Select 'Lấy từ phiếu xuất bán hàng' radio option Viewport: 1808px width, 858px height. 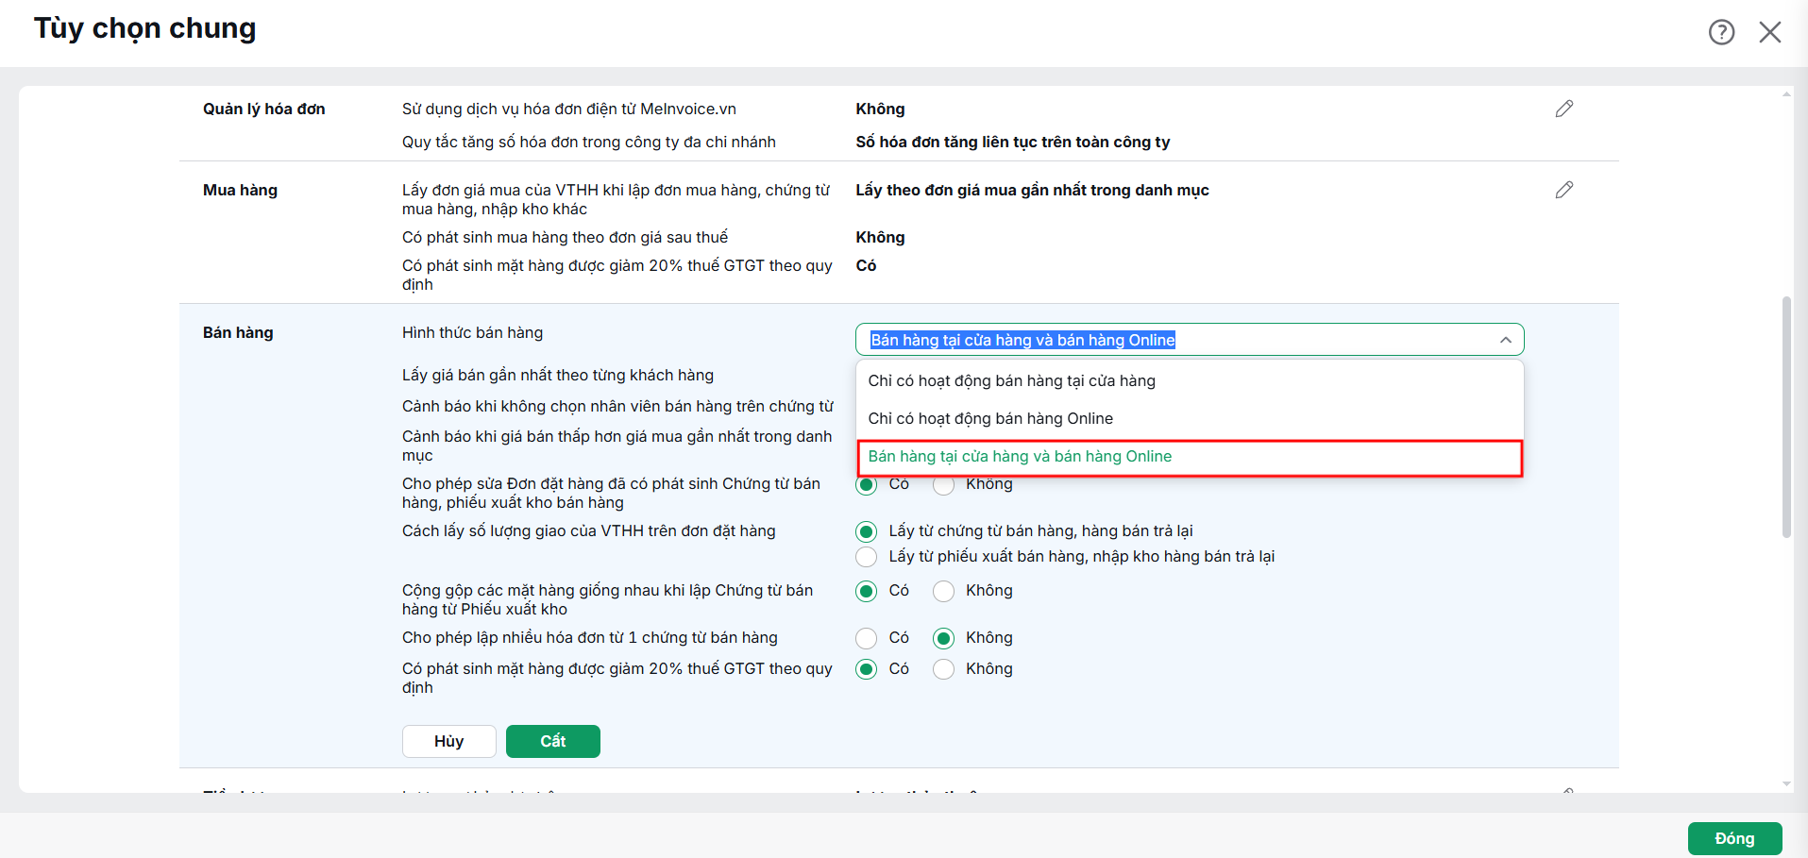click(x=867, y=557)
